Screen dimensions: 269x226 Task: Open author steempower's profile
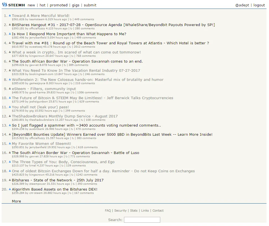(x=38, y=184)
